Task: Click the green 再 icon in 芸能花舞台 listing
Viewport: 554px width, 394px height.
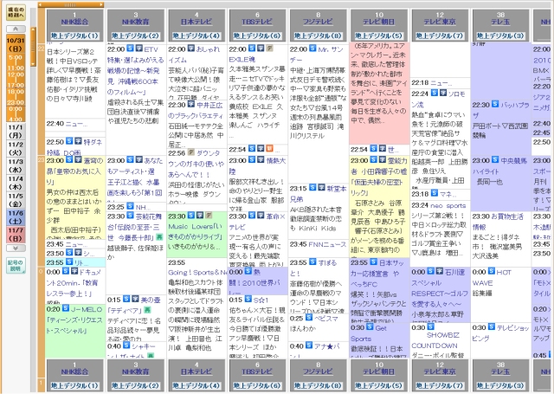Action: tap(159, 237)
